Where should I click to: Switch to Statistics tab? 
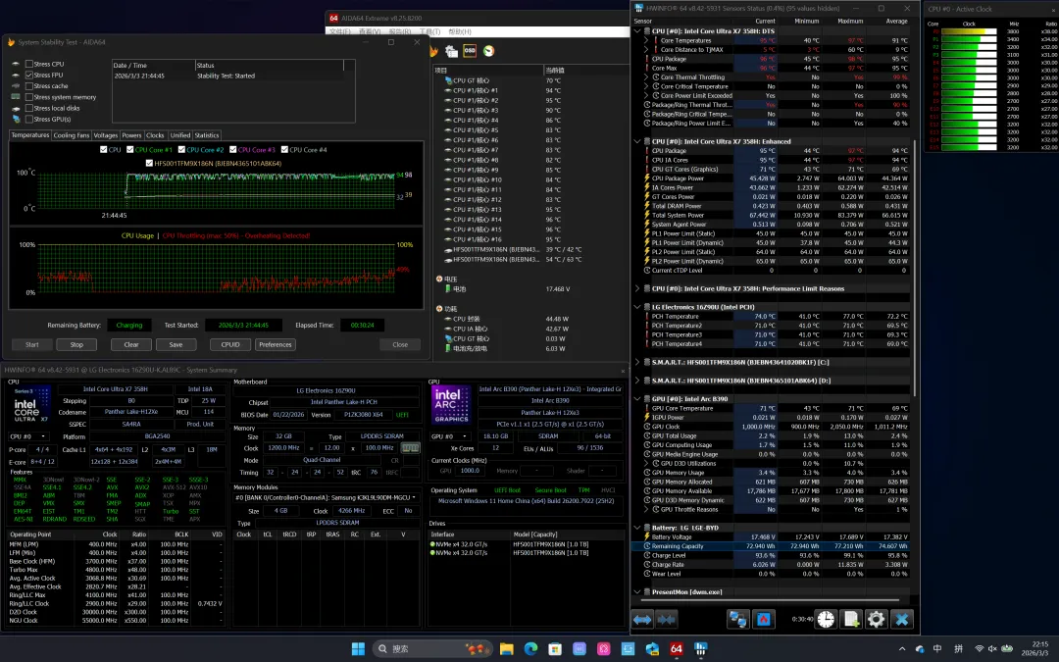tap(207, 135)
